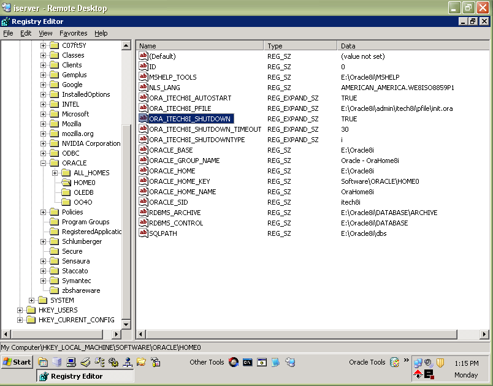Viewport: 493px width, 386px height.
Task: Click the ORACLE_SID value icon
Action: 143,202
